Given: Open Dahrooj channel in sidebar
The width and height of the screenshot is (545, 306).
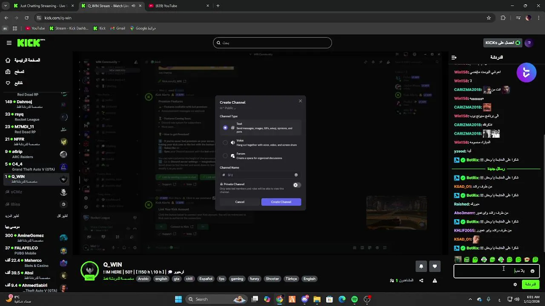Looking at the screenshot, I should 36,104.
